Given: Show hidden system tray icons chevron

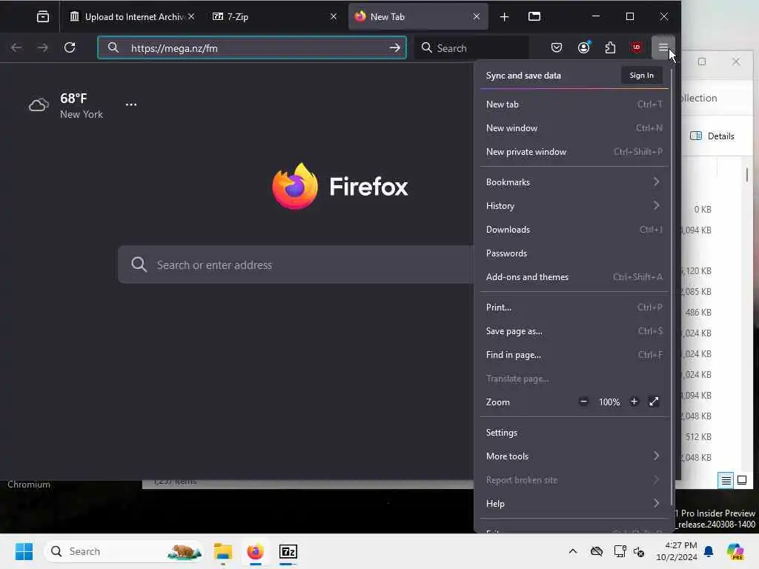Looking at the screenshot, I should pyautogui.click(x=573, y=551).
